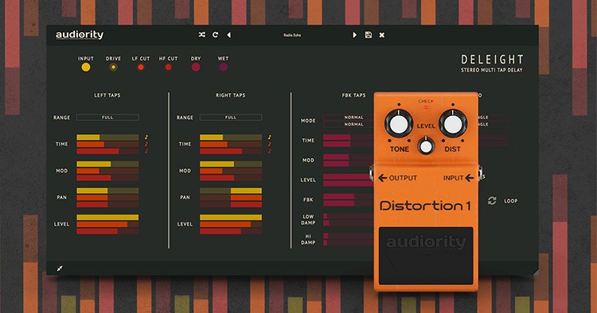This screenshot has width=597, height=313.
Task: Toggle the yellow sync note for Left Taps time
Action: pyautogui.click(x=146, y=137)
